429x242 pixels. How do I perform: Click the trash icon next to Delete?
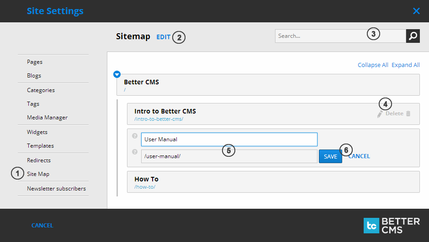[408, 113]
